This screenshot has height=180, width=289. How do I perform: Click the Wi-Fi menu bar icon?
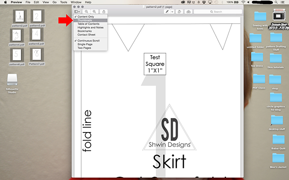pos(243,2)
